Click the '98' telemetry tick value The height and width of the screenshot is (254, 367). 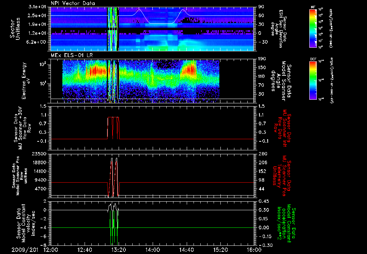pyautogui.click(x=261, y=180)
